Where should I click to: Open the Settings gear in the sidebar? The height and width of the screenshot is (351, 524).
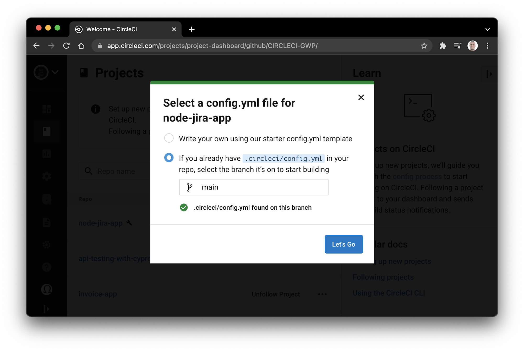click(47, 176)
